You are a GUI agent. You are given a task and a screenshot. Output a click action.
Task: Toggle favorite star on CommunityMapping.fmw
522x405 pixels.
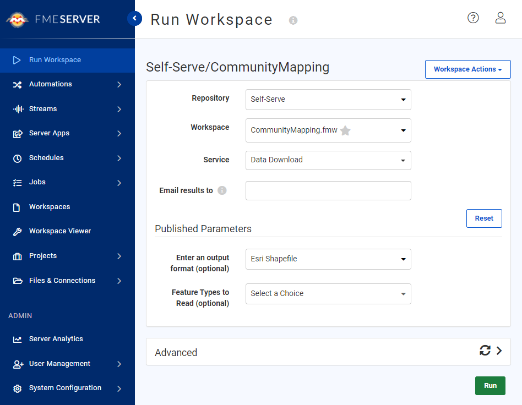coord(345,130)
